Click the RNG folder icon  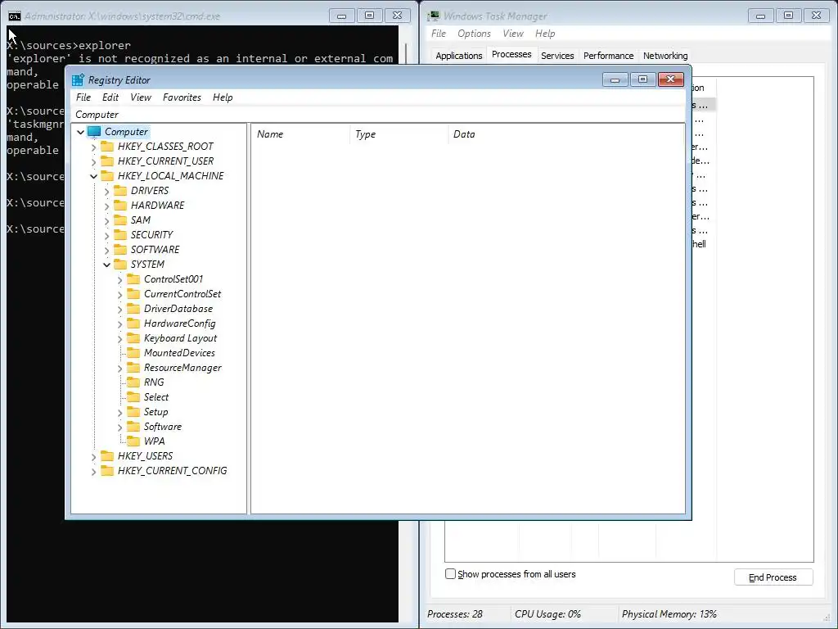pos(133,382)
